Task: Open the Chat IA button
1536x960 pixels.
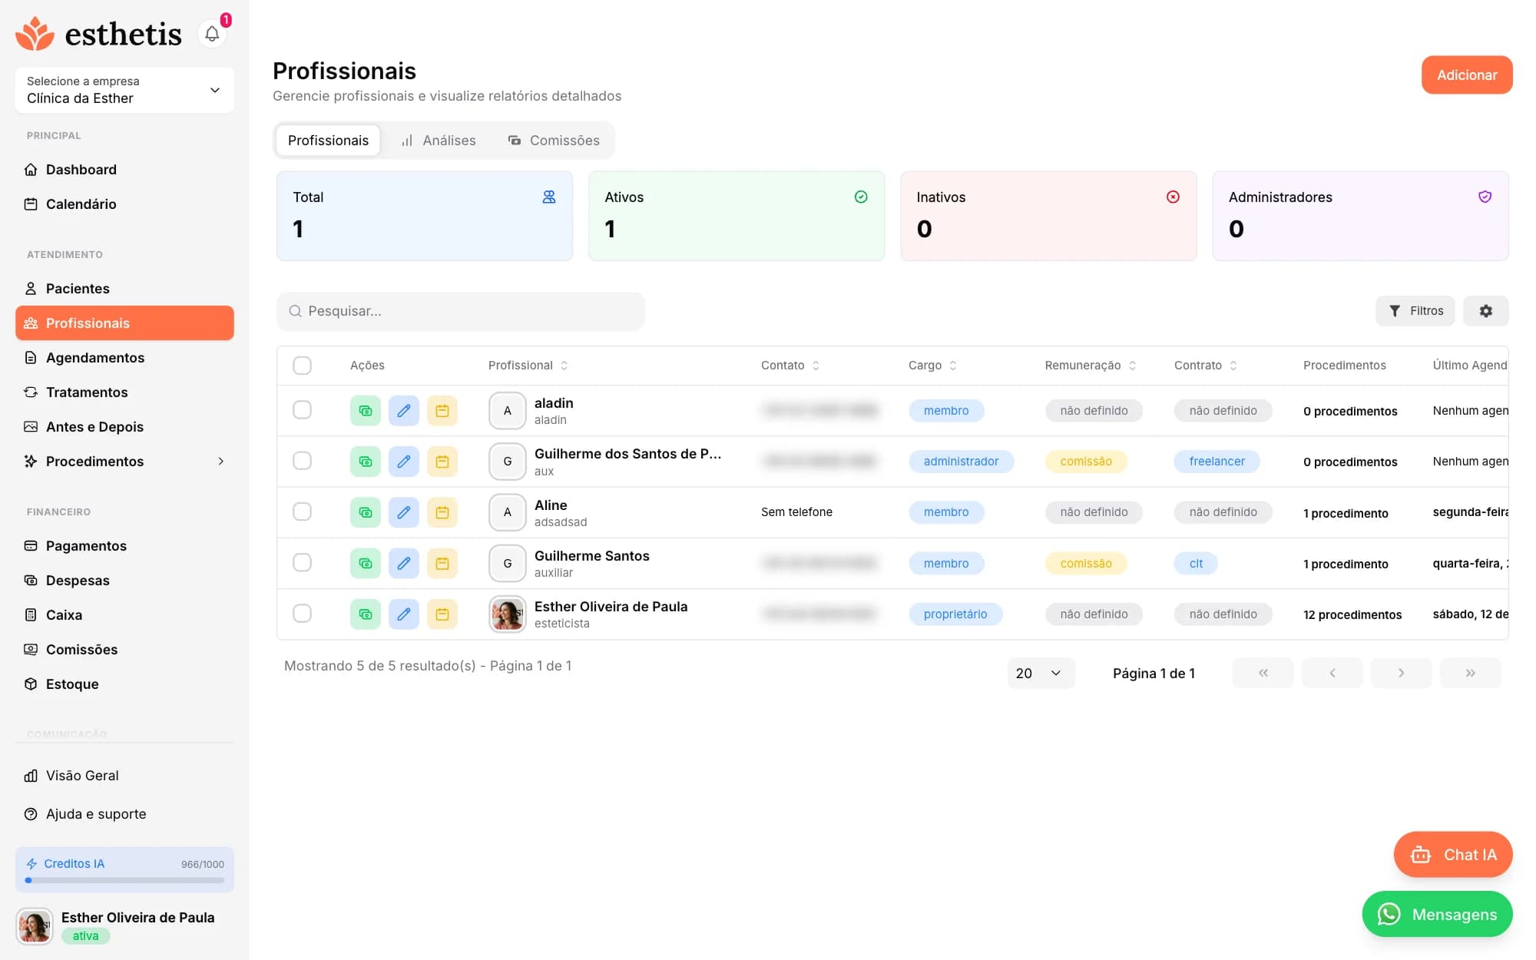Action: click(x=1453, y=855)
